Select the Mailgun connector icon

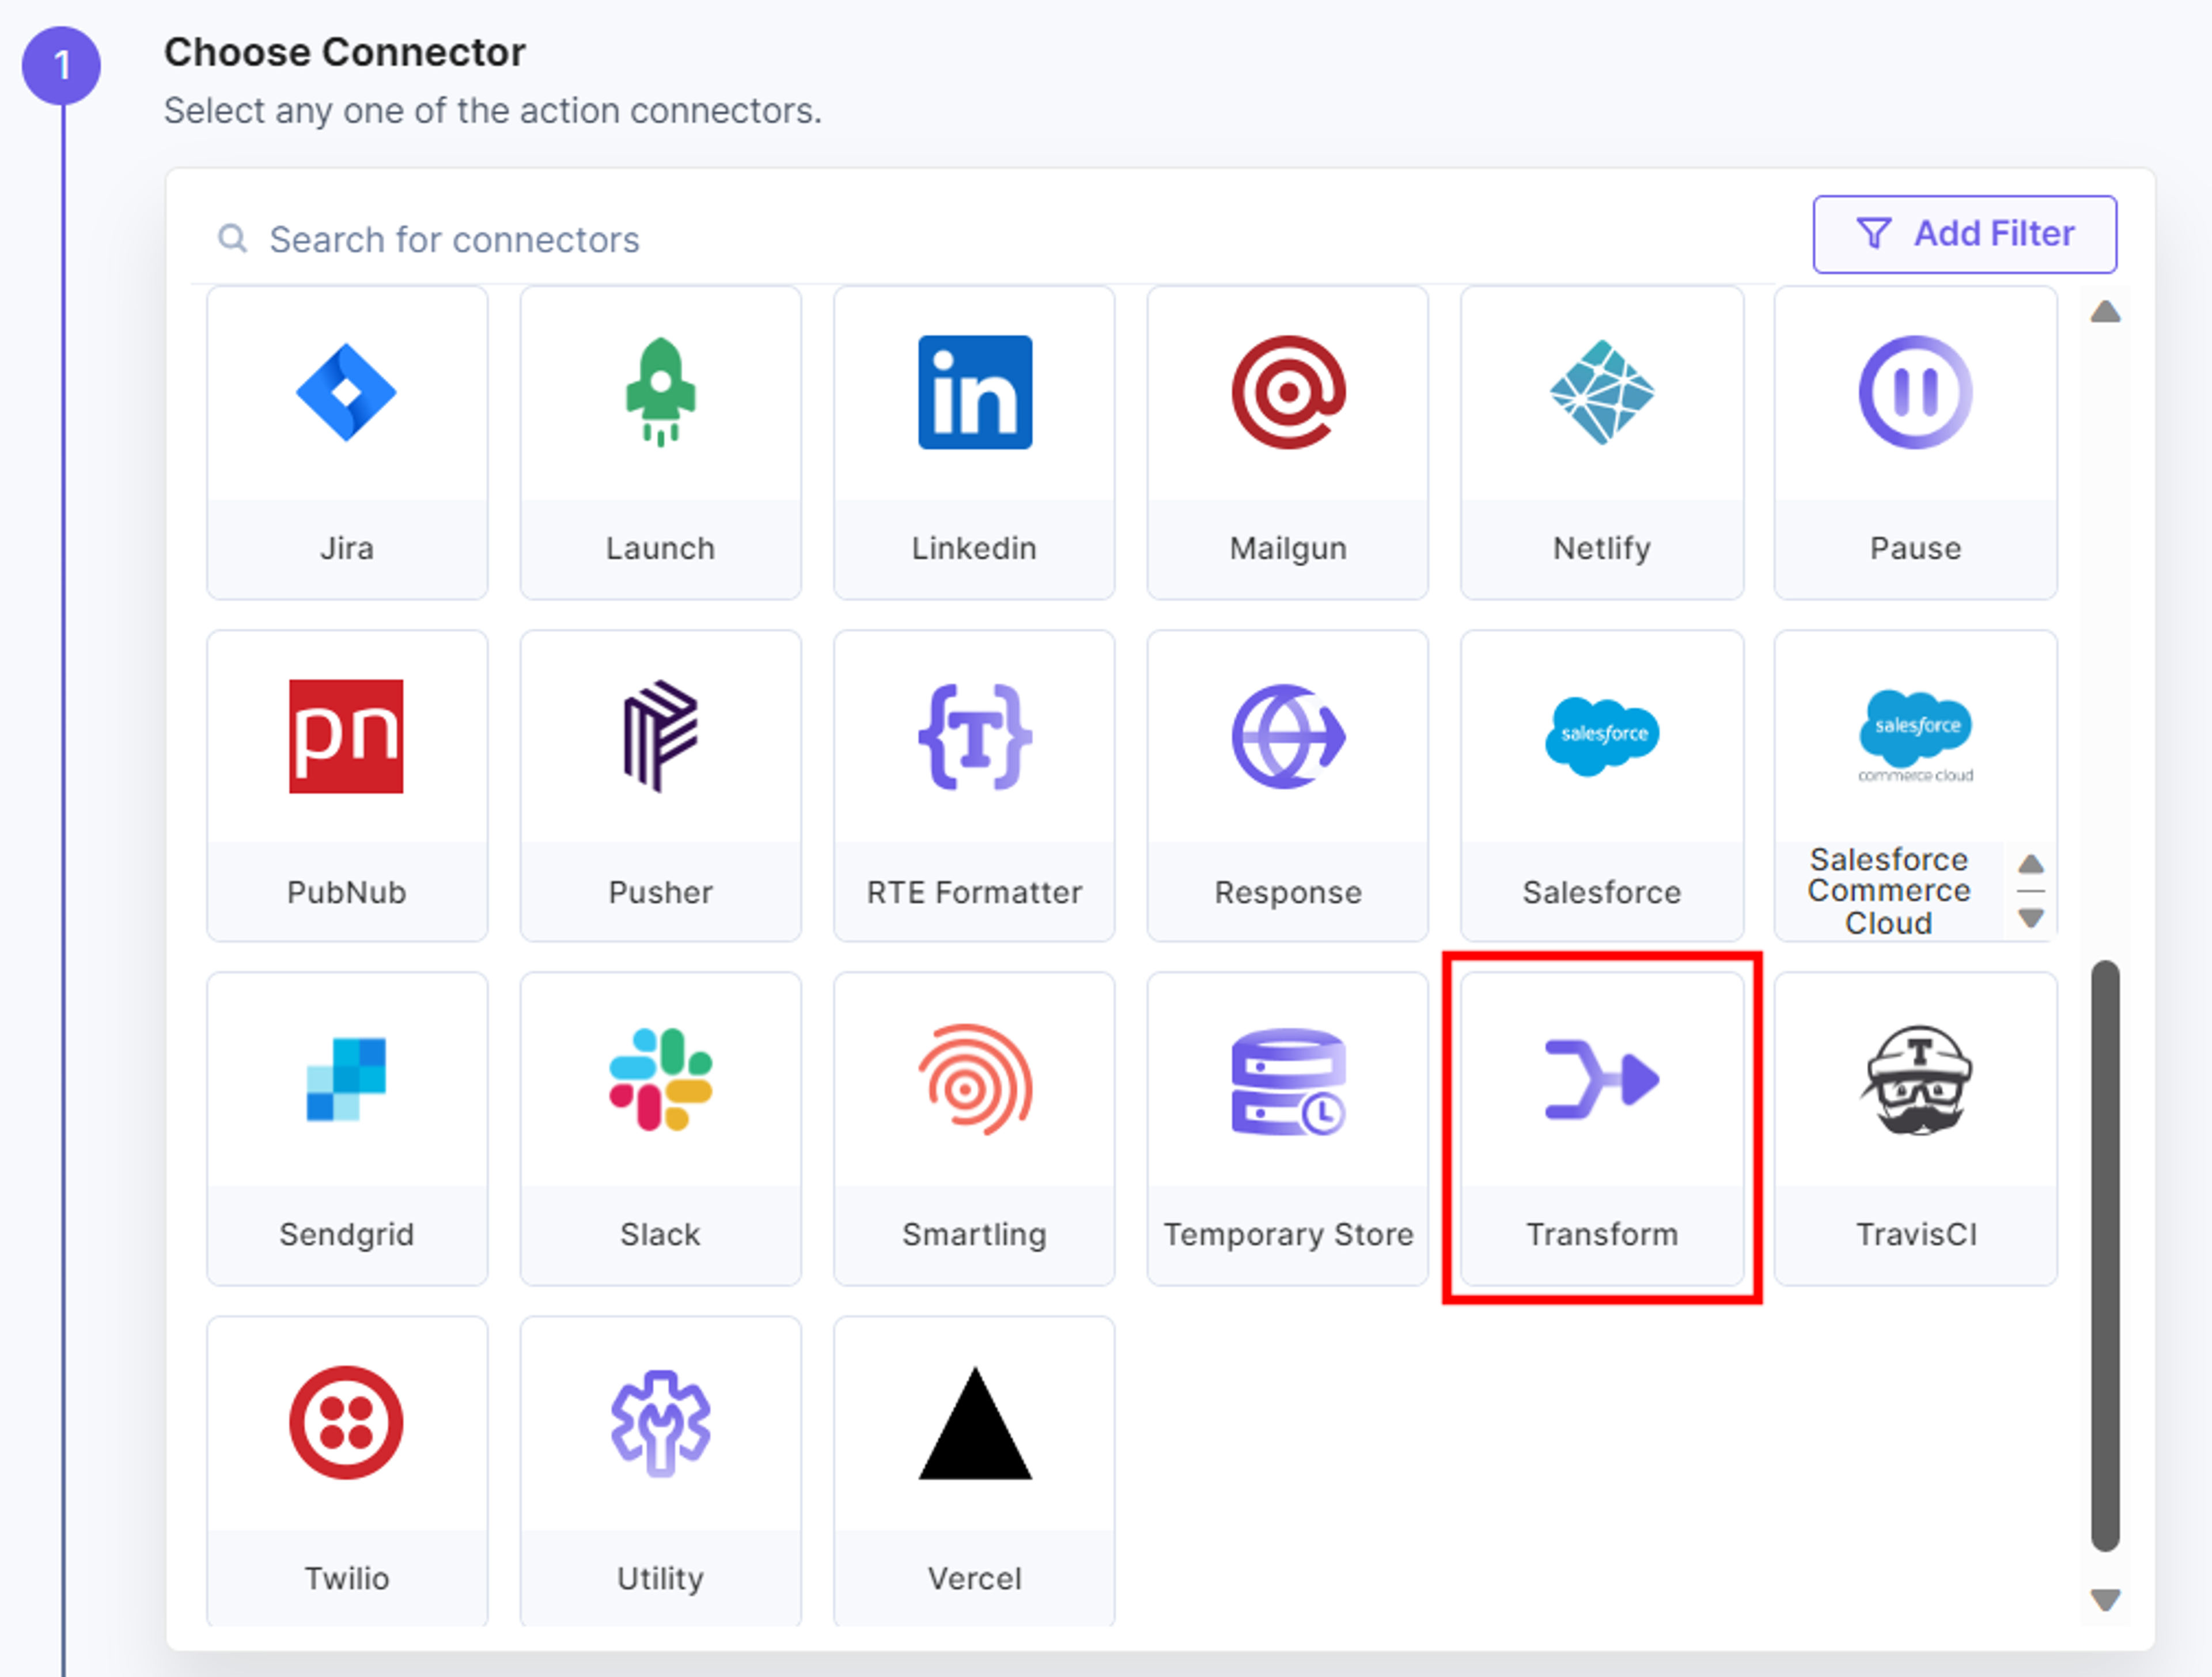click(1288, 392)
